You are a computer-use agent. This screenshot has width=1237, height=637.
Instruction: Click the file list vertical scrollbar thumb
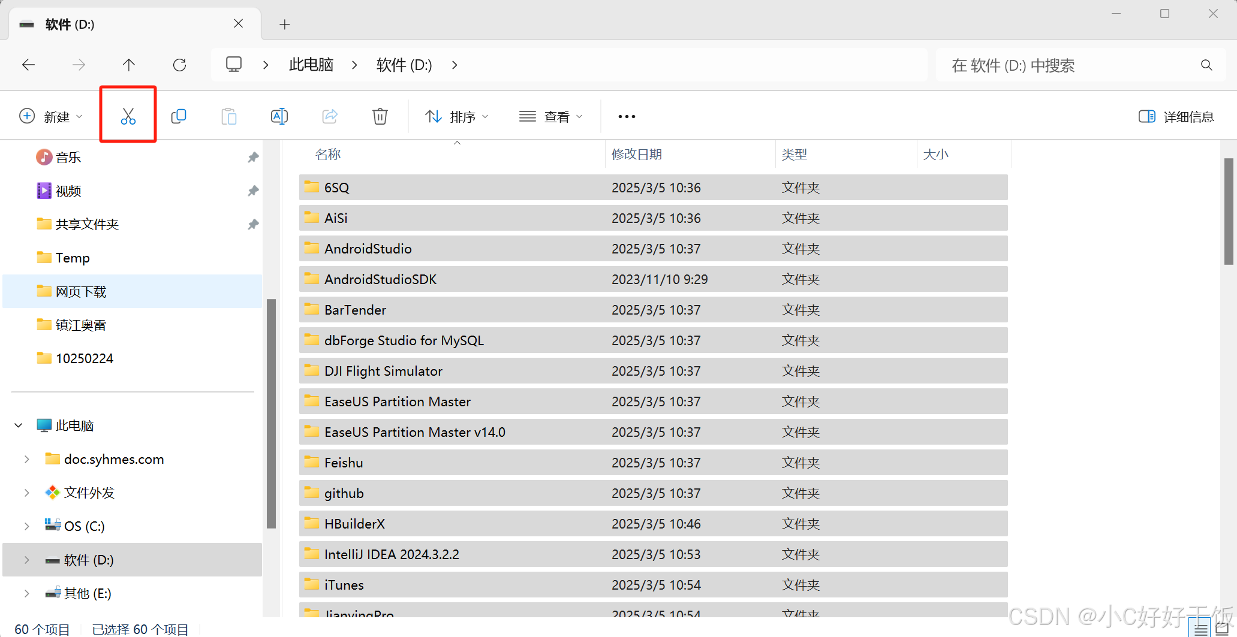coord(1229,211)
